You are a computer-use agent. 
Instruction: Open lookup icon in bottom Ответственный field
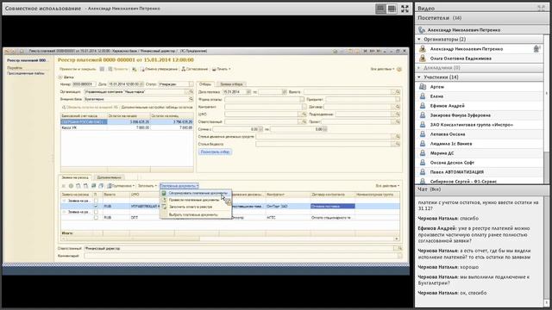click(x=399, y=248)
